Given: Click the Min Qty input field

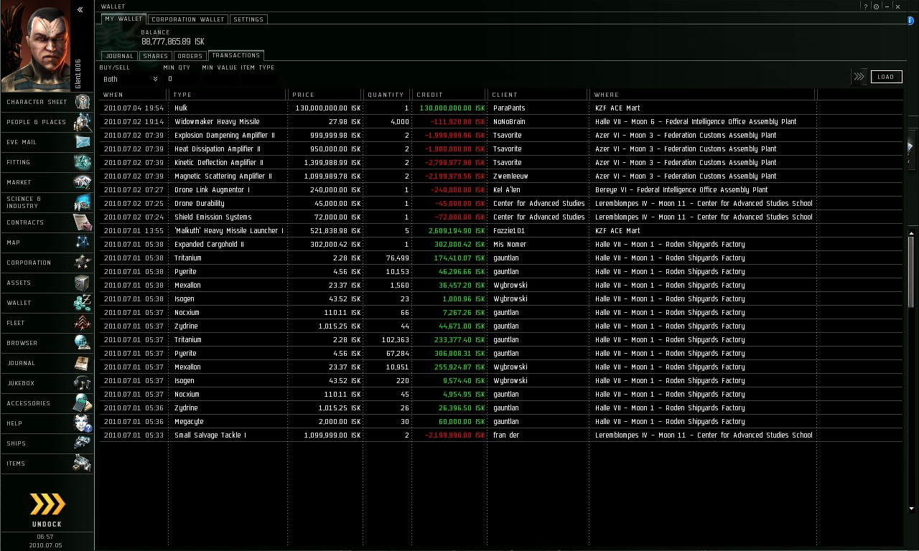Looking at the screenshot, I should [183, 79].
